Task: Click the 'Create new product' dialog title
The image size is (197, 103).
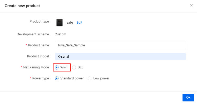Action: (x=22, y=6)
